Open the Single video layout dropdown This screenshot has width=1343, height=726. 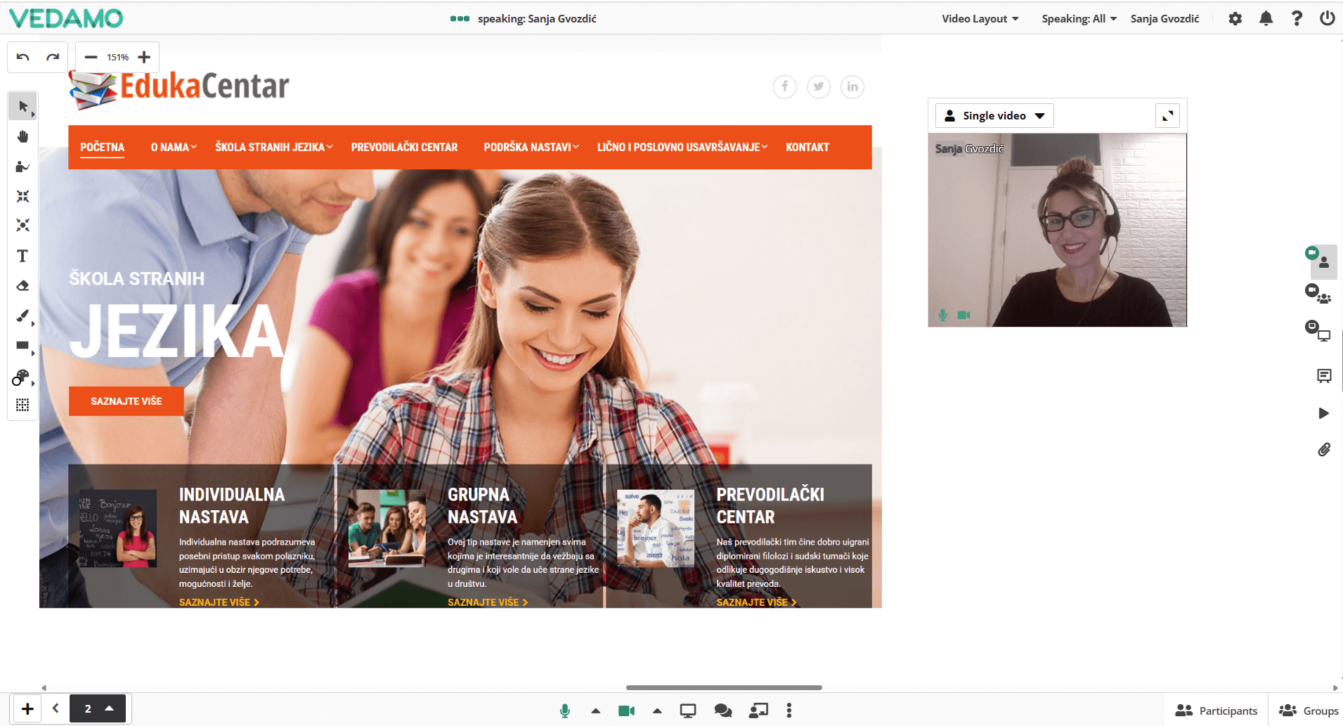994,115
